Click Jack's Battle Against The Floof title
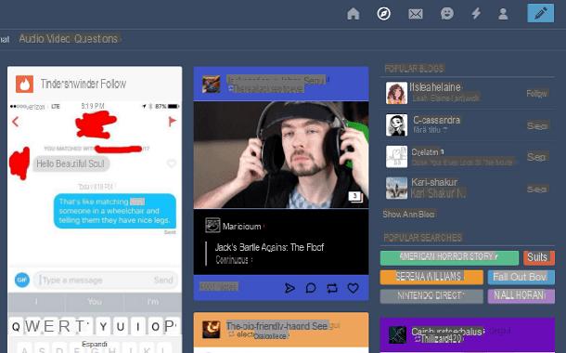This screenshot has height=353, width=566. coord(269,247)
